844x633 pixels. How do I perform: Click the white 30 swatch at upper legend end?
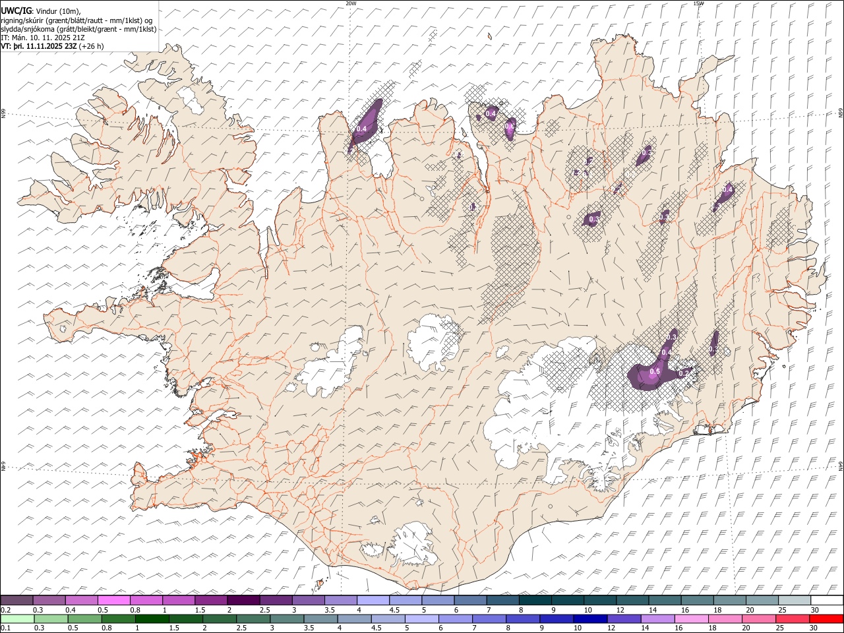tap(826, 601)
